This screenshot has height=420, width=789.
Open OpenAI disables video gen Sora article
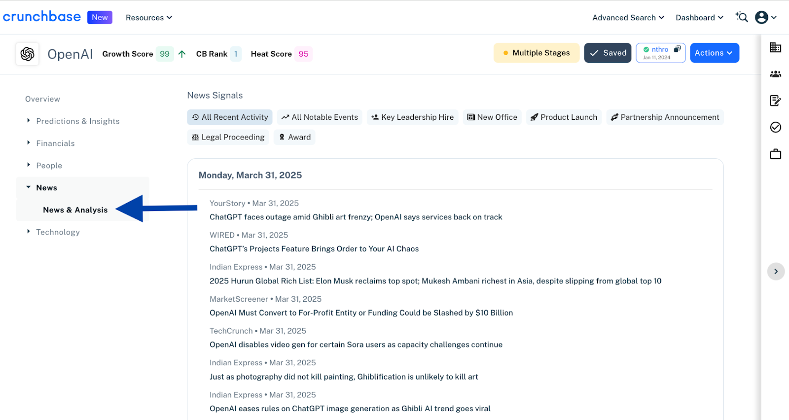(356, 345)
